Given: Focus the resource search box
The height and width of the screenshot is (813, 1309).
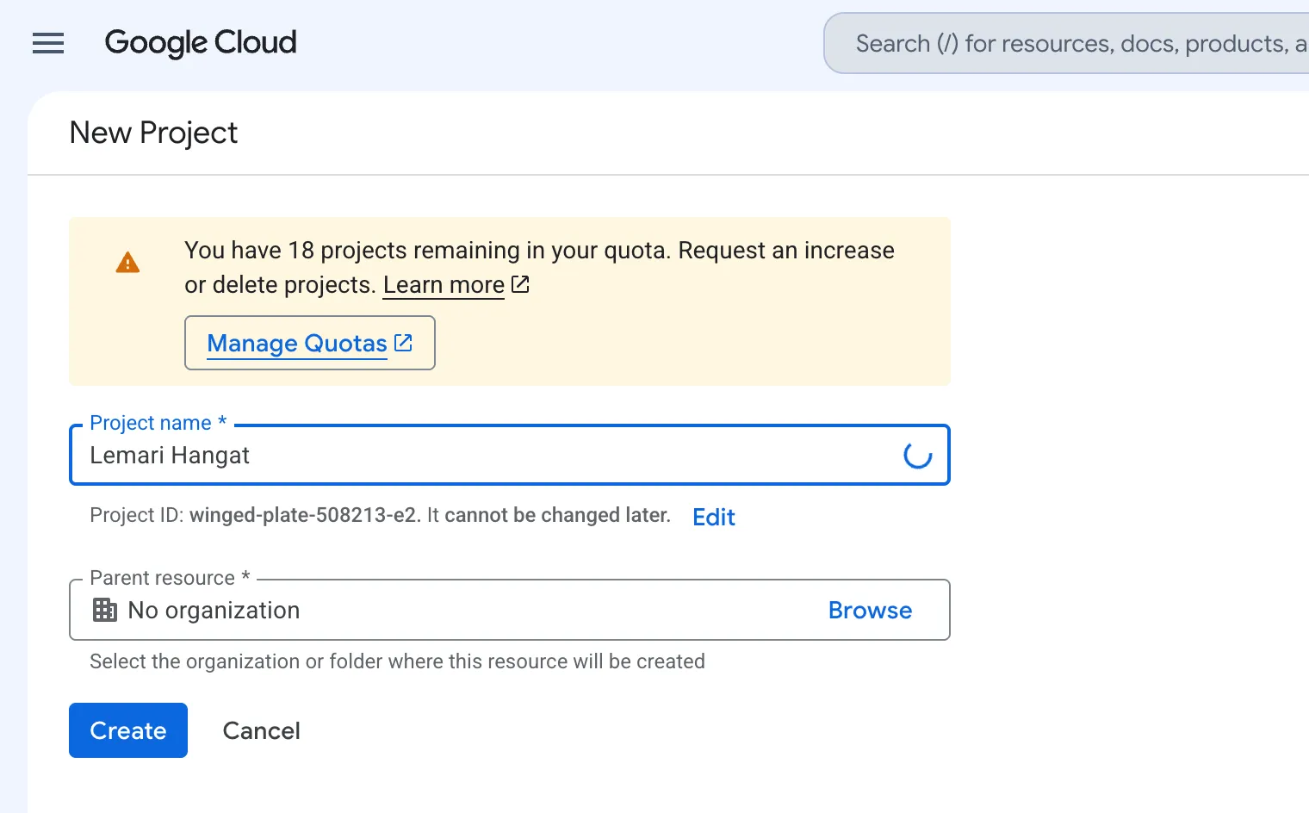Looking at the screenshot, I should [x=1066, y=43].
